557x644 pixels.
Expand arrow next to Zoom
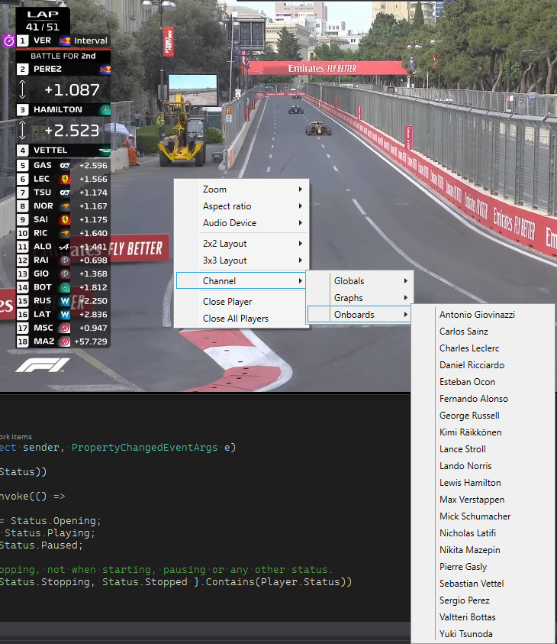301,189
